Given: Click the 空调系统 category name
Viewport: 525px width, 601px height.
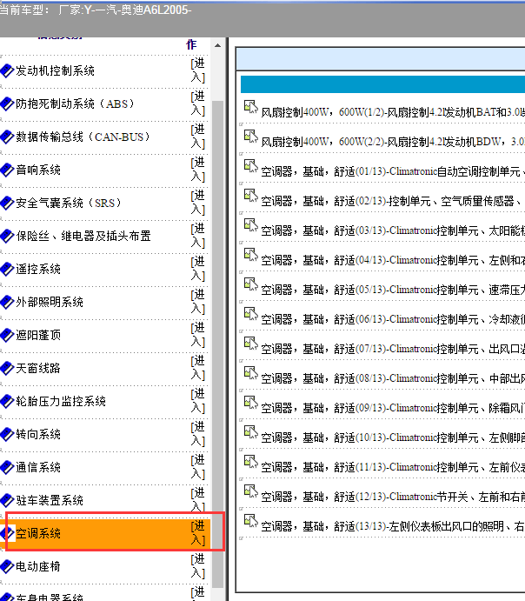Looking at the screenshot, I should pos(38,533).
